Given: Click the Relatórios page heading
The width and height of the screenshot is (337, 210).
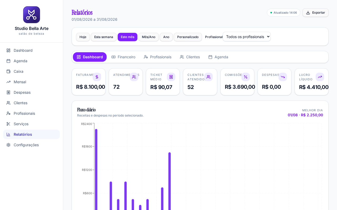Looking at the screenshot, I should 82,12.
